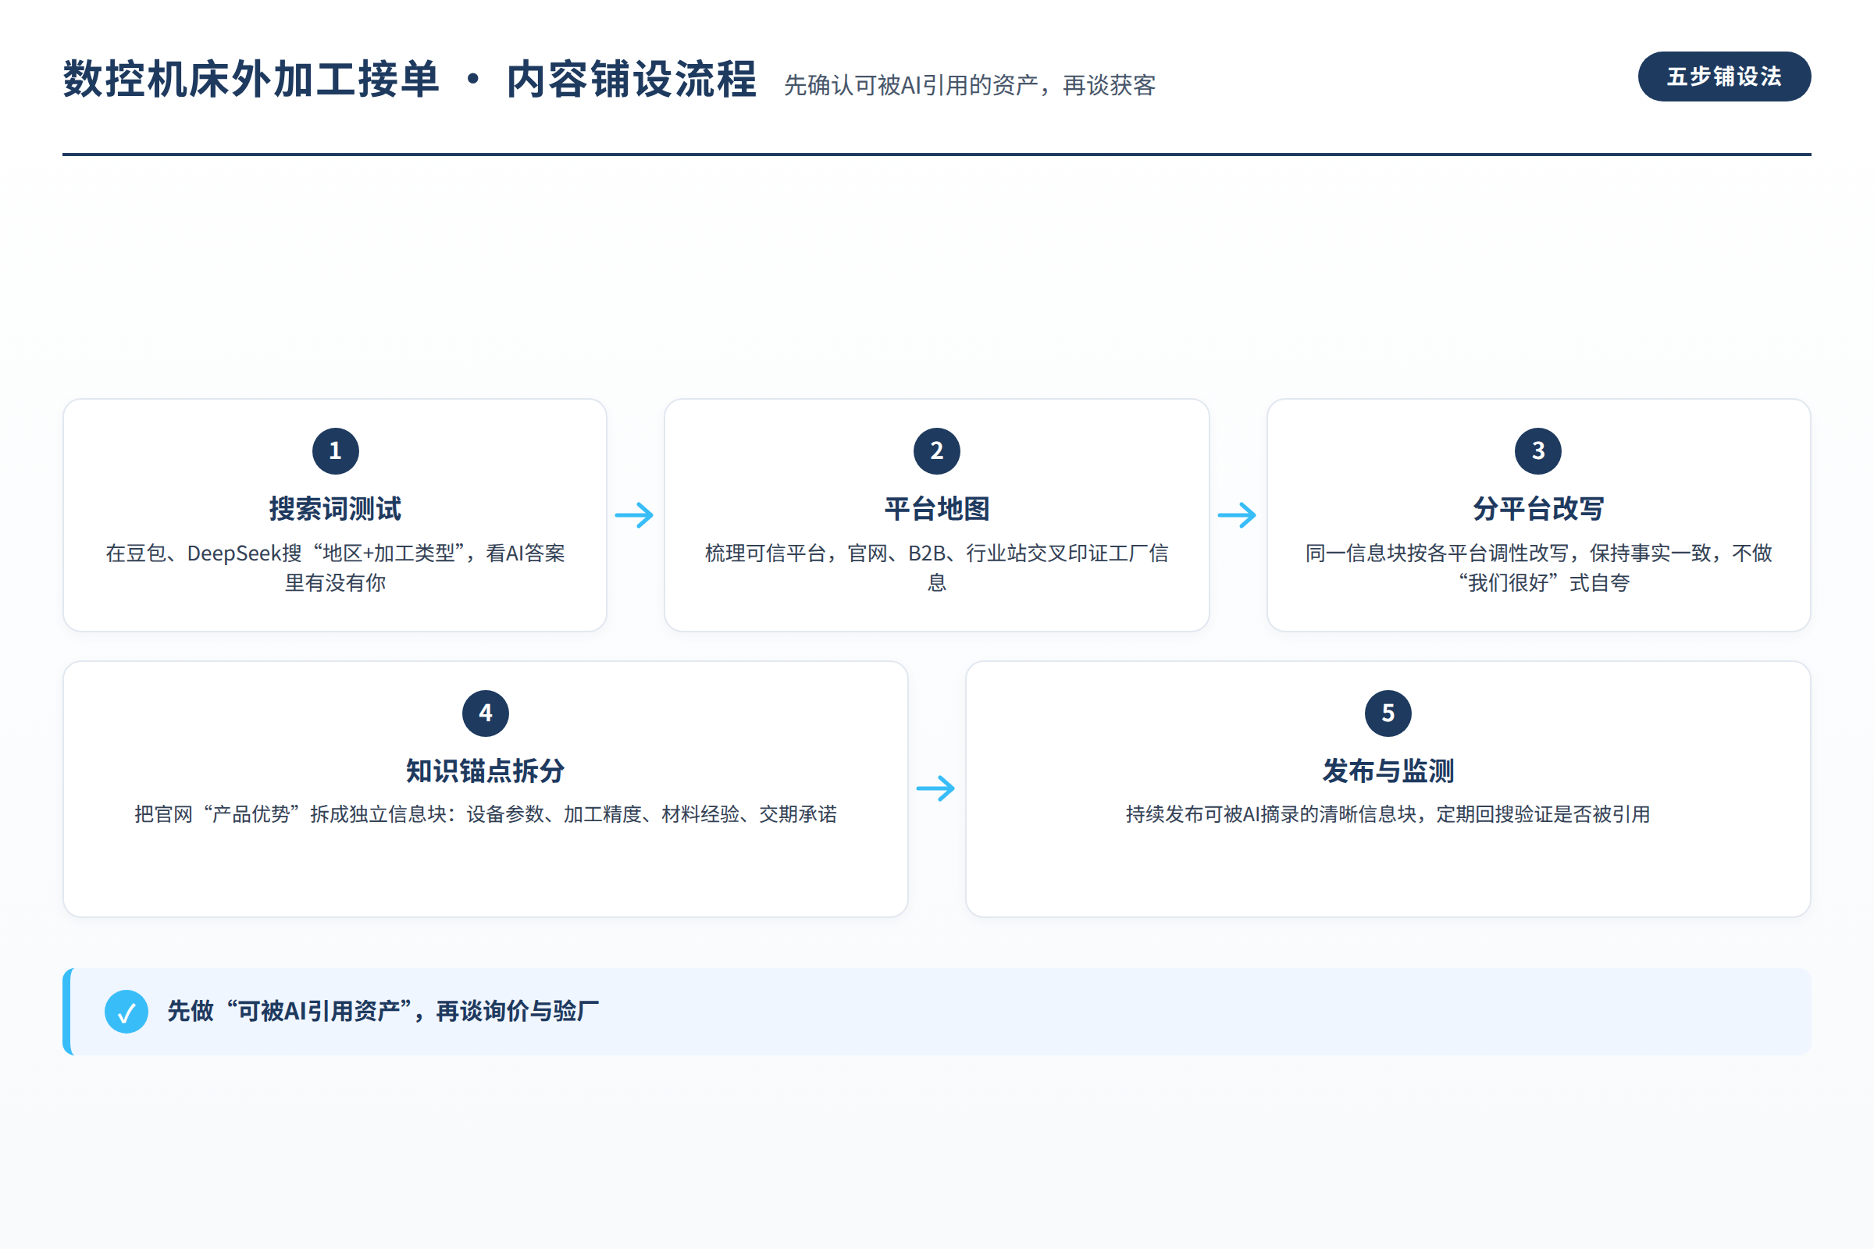Screen dimensions: 1874x1249
Task: Click the arrow between 搜索词测试 and 平台地图
Action: pos(635,515)
